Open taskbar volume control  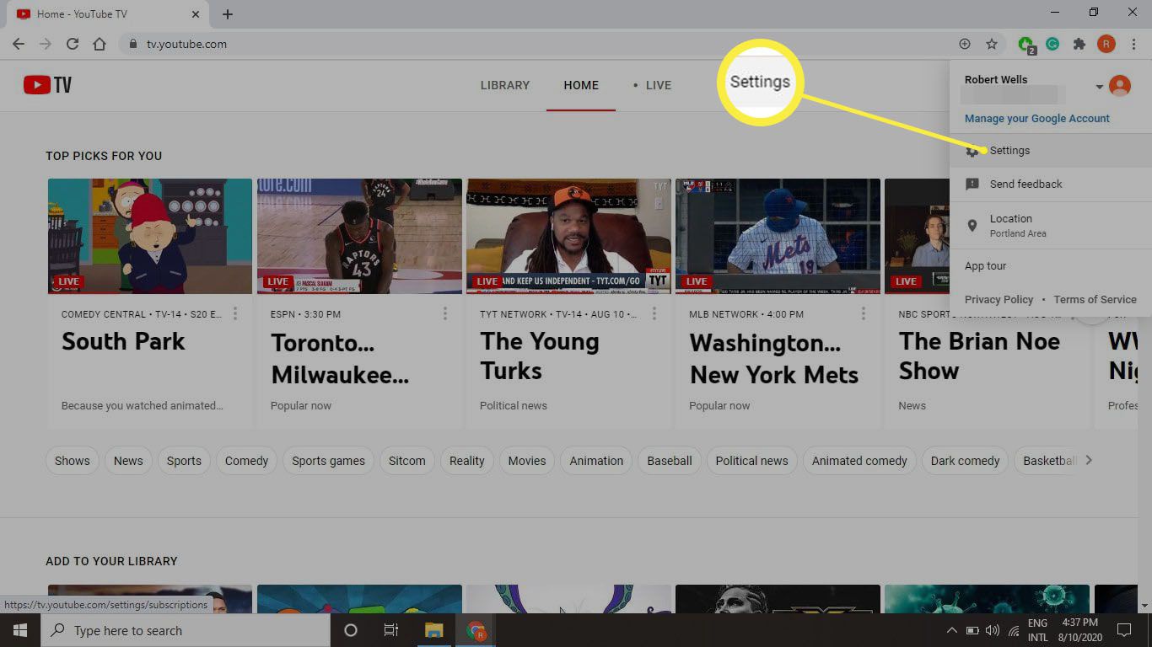click(x=992, y=630)
